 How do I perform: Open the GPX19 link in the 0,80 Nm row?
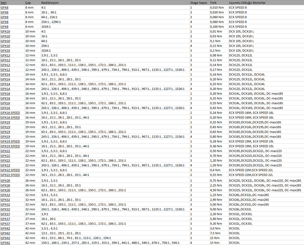(5, 137)
